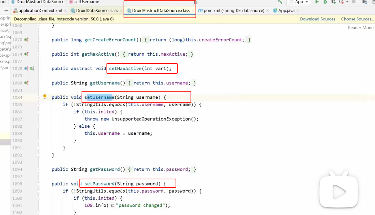Click setPassword method name on line 1098
The width and height of the screenshot is (375, 215).
[x=99, y=184]
